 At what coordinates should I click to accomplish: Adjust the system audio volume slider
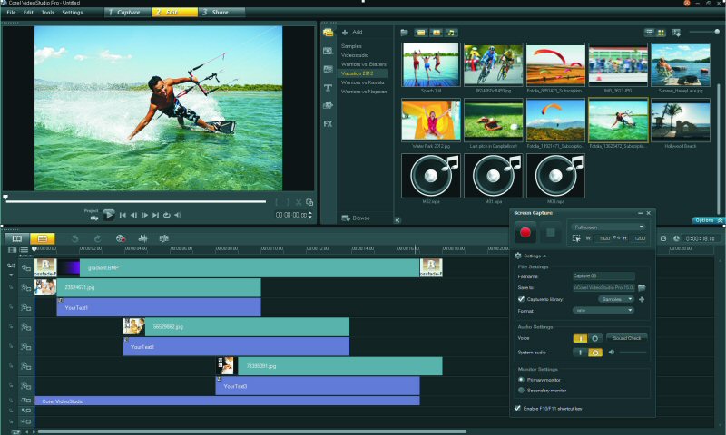[x=633, y=352]
